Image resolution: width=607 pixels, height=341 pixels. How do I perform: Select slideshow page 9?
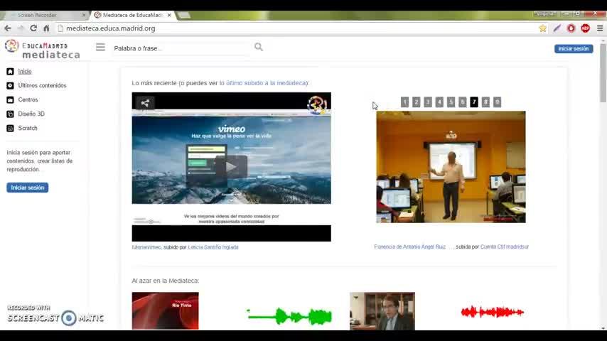(x=497, y=102)
